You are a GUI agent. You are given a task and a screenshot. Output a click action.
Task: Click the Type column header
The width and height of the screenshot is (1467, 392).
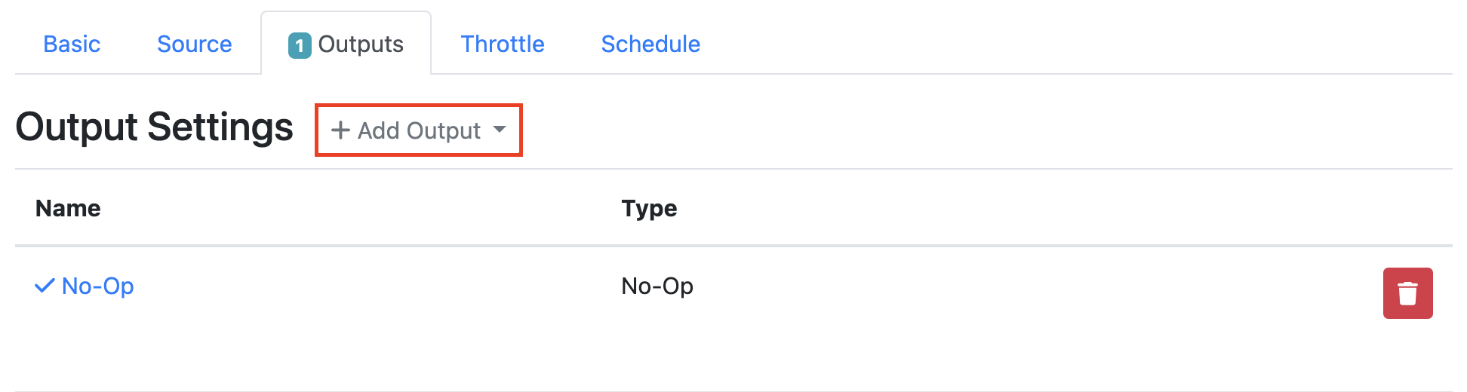649,208
